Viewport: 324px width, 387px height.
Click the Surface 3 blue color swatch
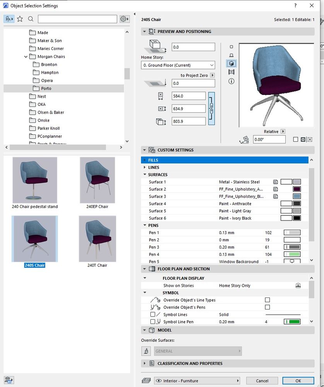tap(297, 196)
